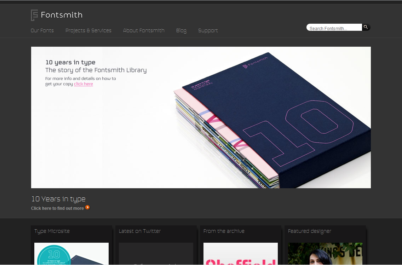The width and height of the screenshot is (402, 265).
Task: Click the 'Type Microsite' panel heading
Action: click(52, 231)
